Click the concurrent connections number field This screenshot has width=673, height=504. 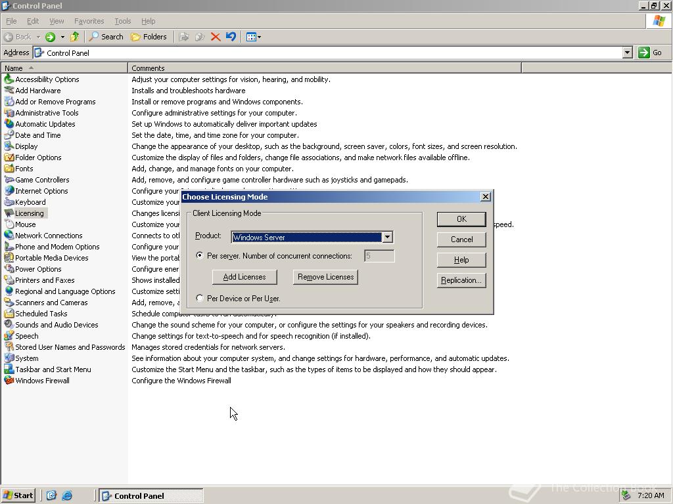coord(379,256)
